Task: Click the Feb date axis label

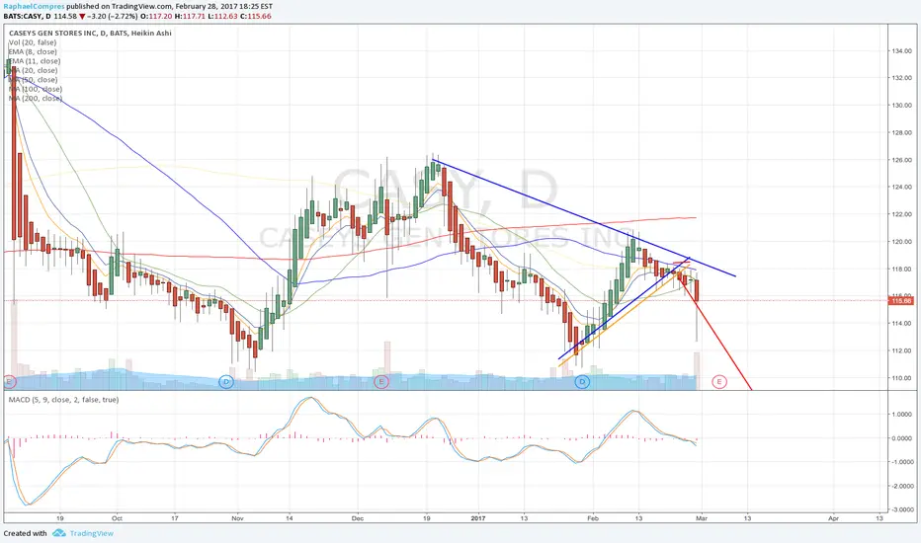Action: click(593, 518)
